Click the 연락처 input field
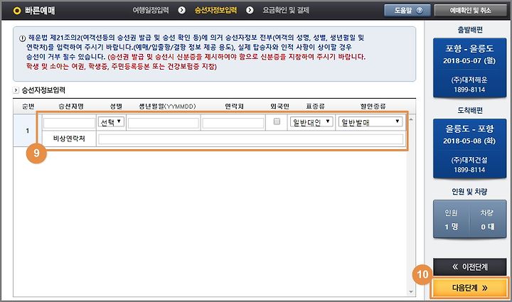The height and width of the screenshot is (302, 512). [233, 123]
